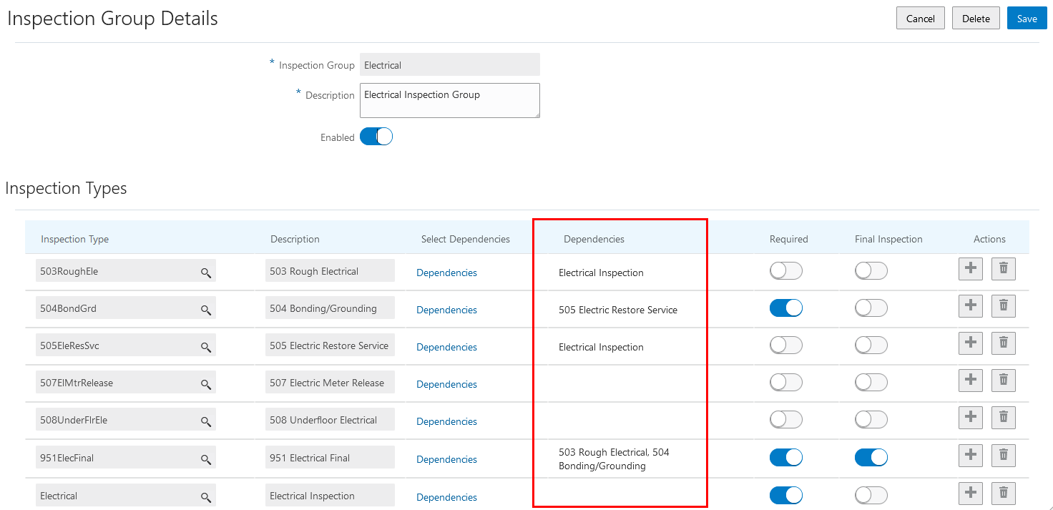Screen dimensions: 1053x510
Task: Click trash icon for Electrical Inspection row
Action: click(1003, 492)
